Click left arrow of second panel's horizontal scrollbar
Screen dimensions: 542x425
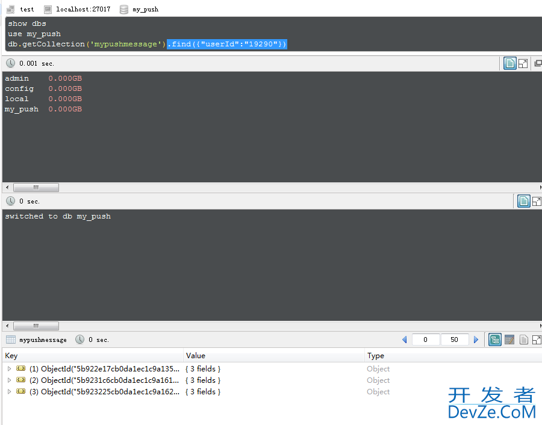7,326
